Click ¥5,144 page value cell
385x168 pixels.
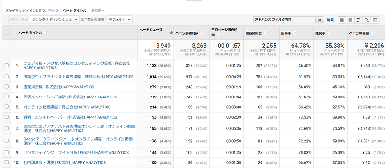pyautogui.click(x=363, y=77)
